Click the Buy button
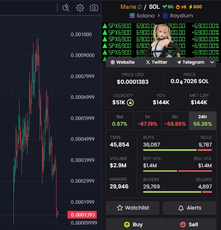This screenshot has height=230, width=221. pyautogui.click(x=133, y=224)
